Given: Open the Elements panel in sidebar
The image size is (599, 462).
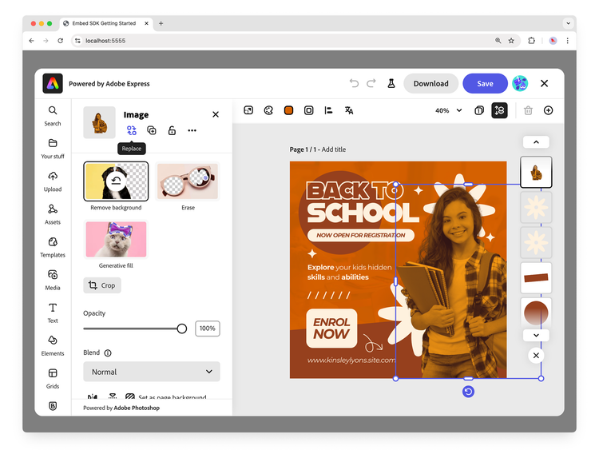Looking at the screenshot, I should tap(53, 345).
